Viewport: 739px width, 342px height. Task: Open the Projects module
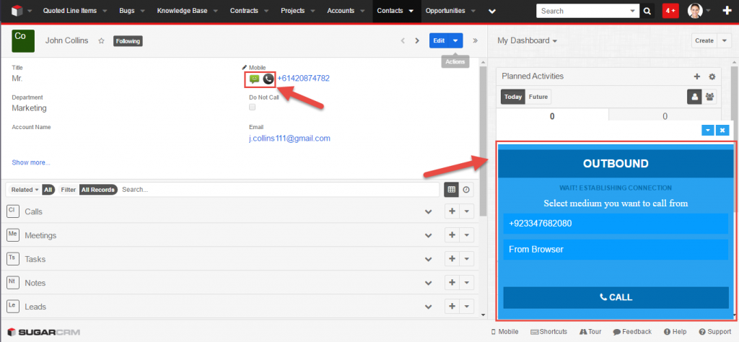(x=293, y=10)
